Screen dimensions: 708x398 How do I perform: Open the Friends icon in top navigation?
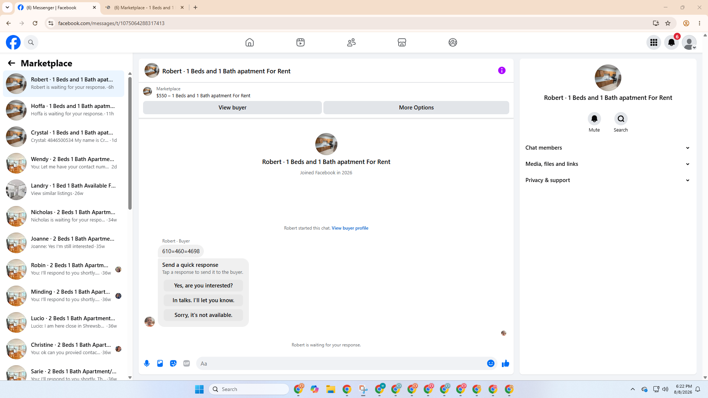coord(351,42)
